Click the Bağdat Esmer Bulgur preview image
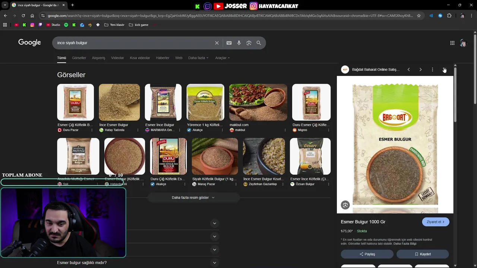477x268 pixels. pos(395,144)
